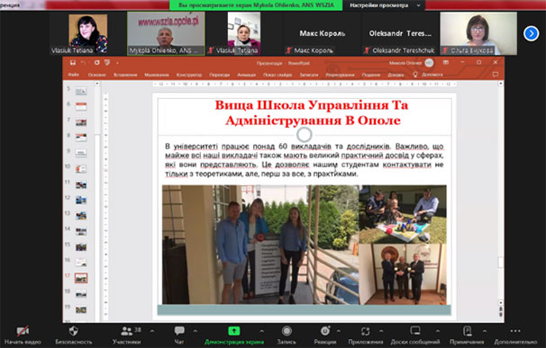The width and height of the screenshot is (546, 348).
Task: Expand the arrow next to Участники
Action: [x=152, y=331]
